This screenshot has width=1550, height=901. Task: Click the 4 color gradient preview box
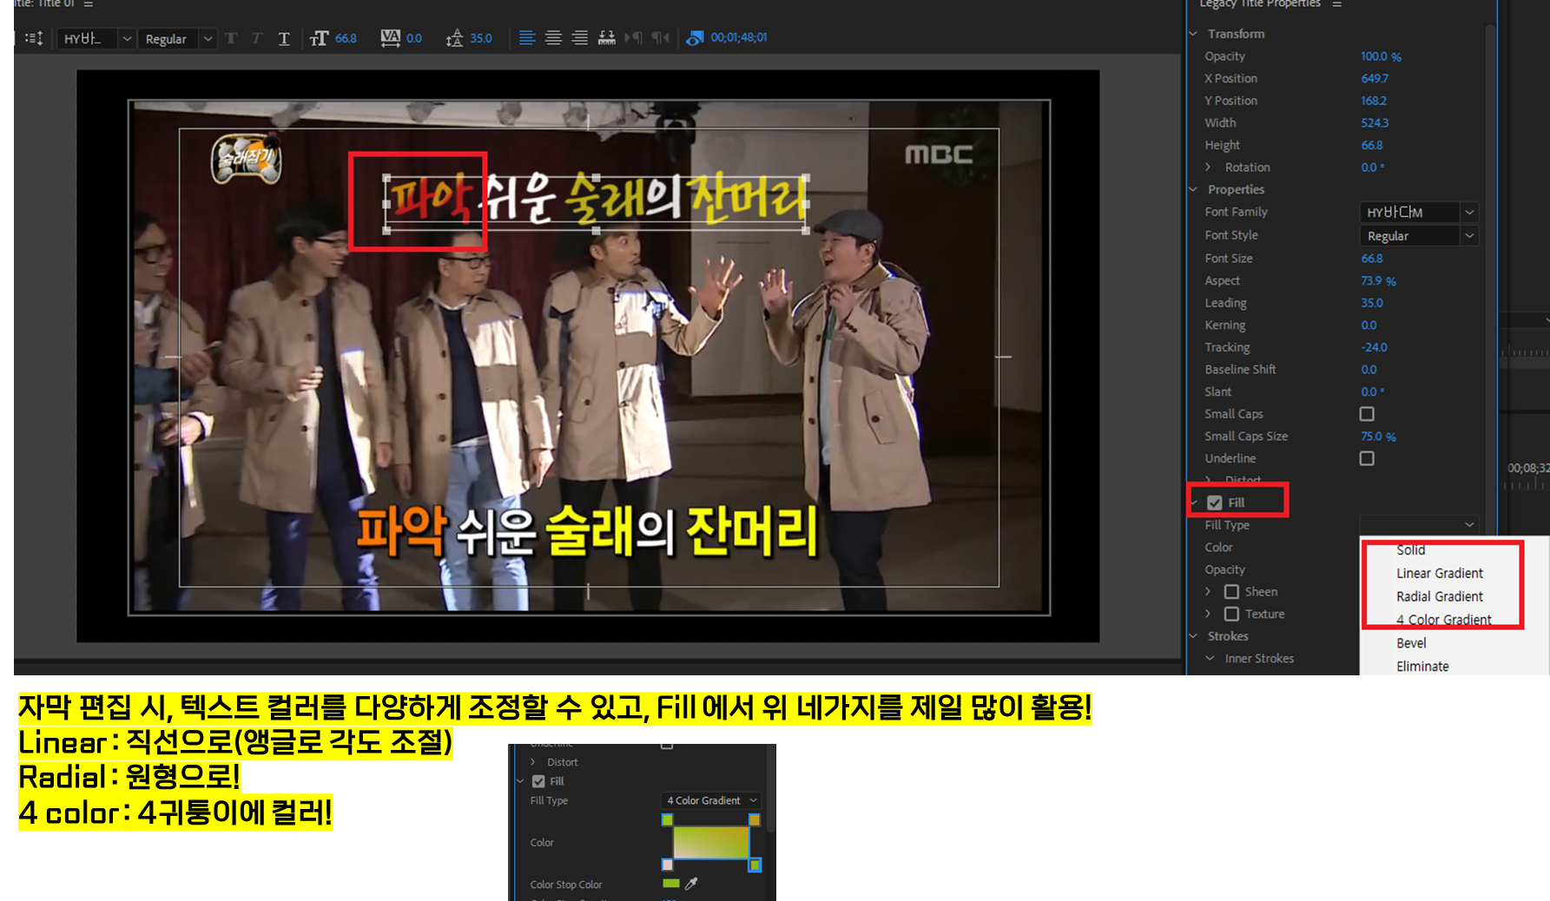click(710, 842)
